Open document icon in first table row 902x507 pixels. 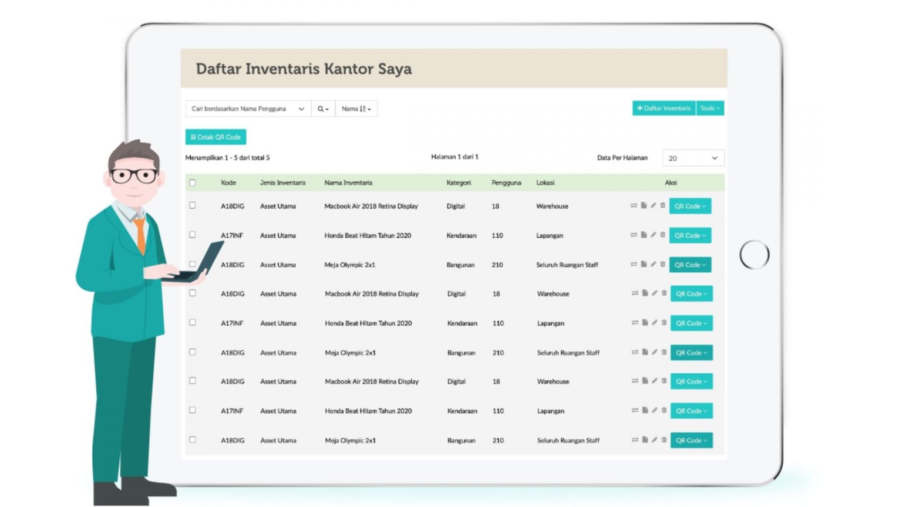coord(644,205)
